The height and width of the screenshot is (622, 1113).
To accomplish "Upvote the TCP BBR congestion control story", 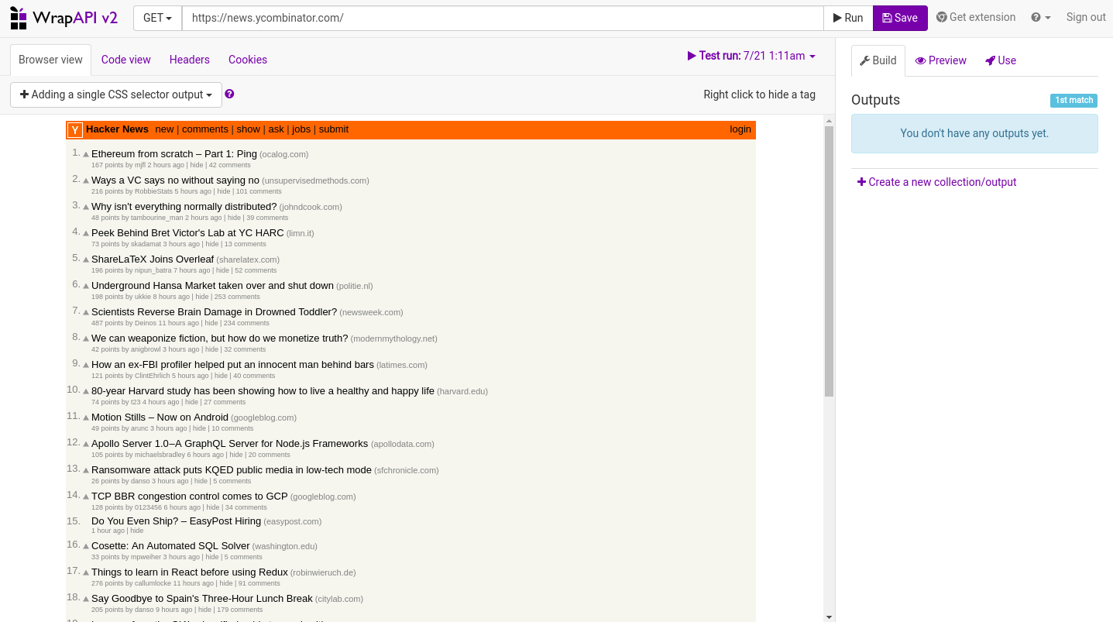I will [86, 497].
